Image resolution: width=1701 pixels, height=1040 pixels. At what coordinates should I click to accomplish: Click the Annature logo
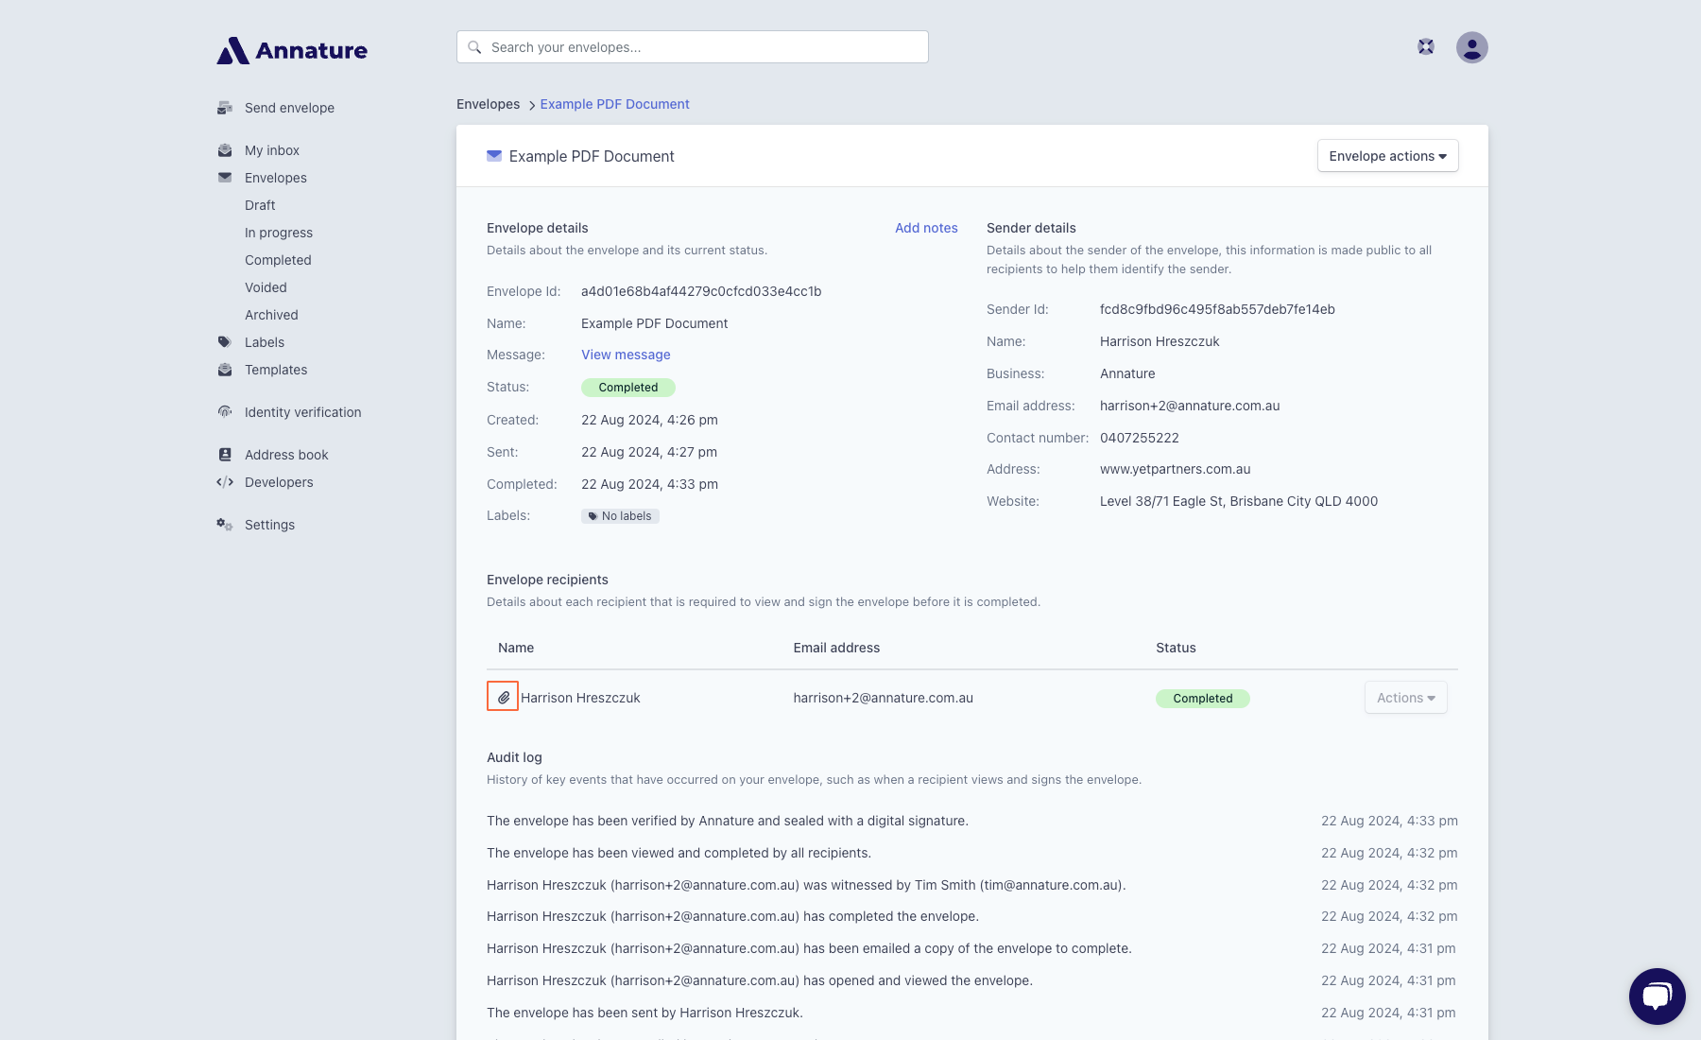(292, 51)
